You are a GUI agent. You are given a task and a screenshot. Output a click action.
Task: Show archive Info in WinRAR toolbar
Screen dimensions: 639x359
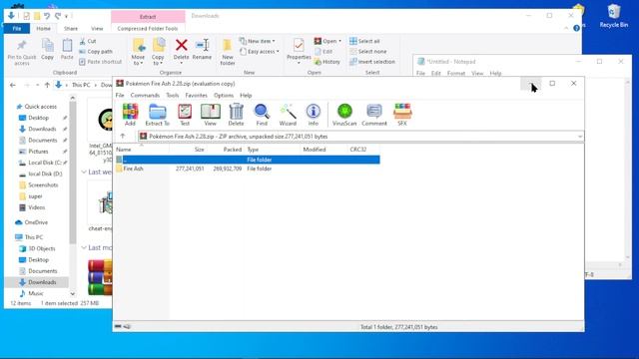click(x=313, y=115)
